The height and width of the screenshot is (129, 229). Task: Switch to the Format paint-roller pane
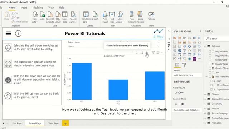(184, 65)
